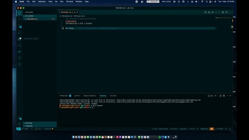The image size is (249, 140).
Task: Click Spaces indentation setting in status bar
Action: click(184, 129)
